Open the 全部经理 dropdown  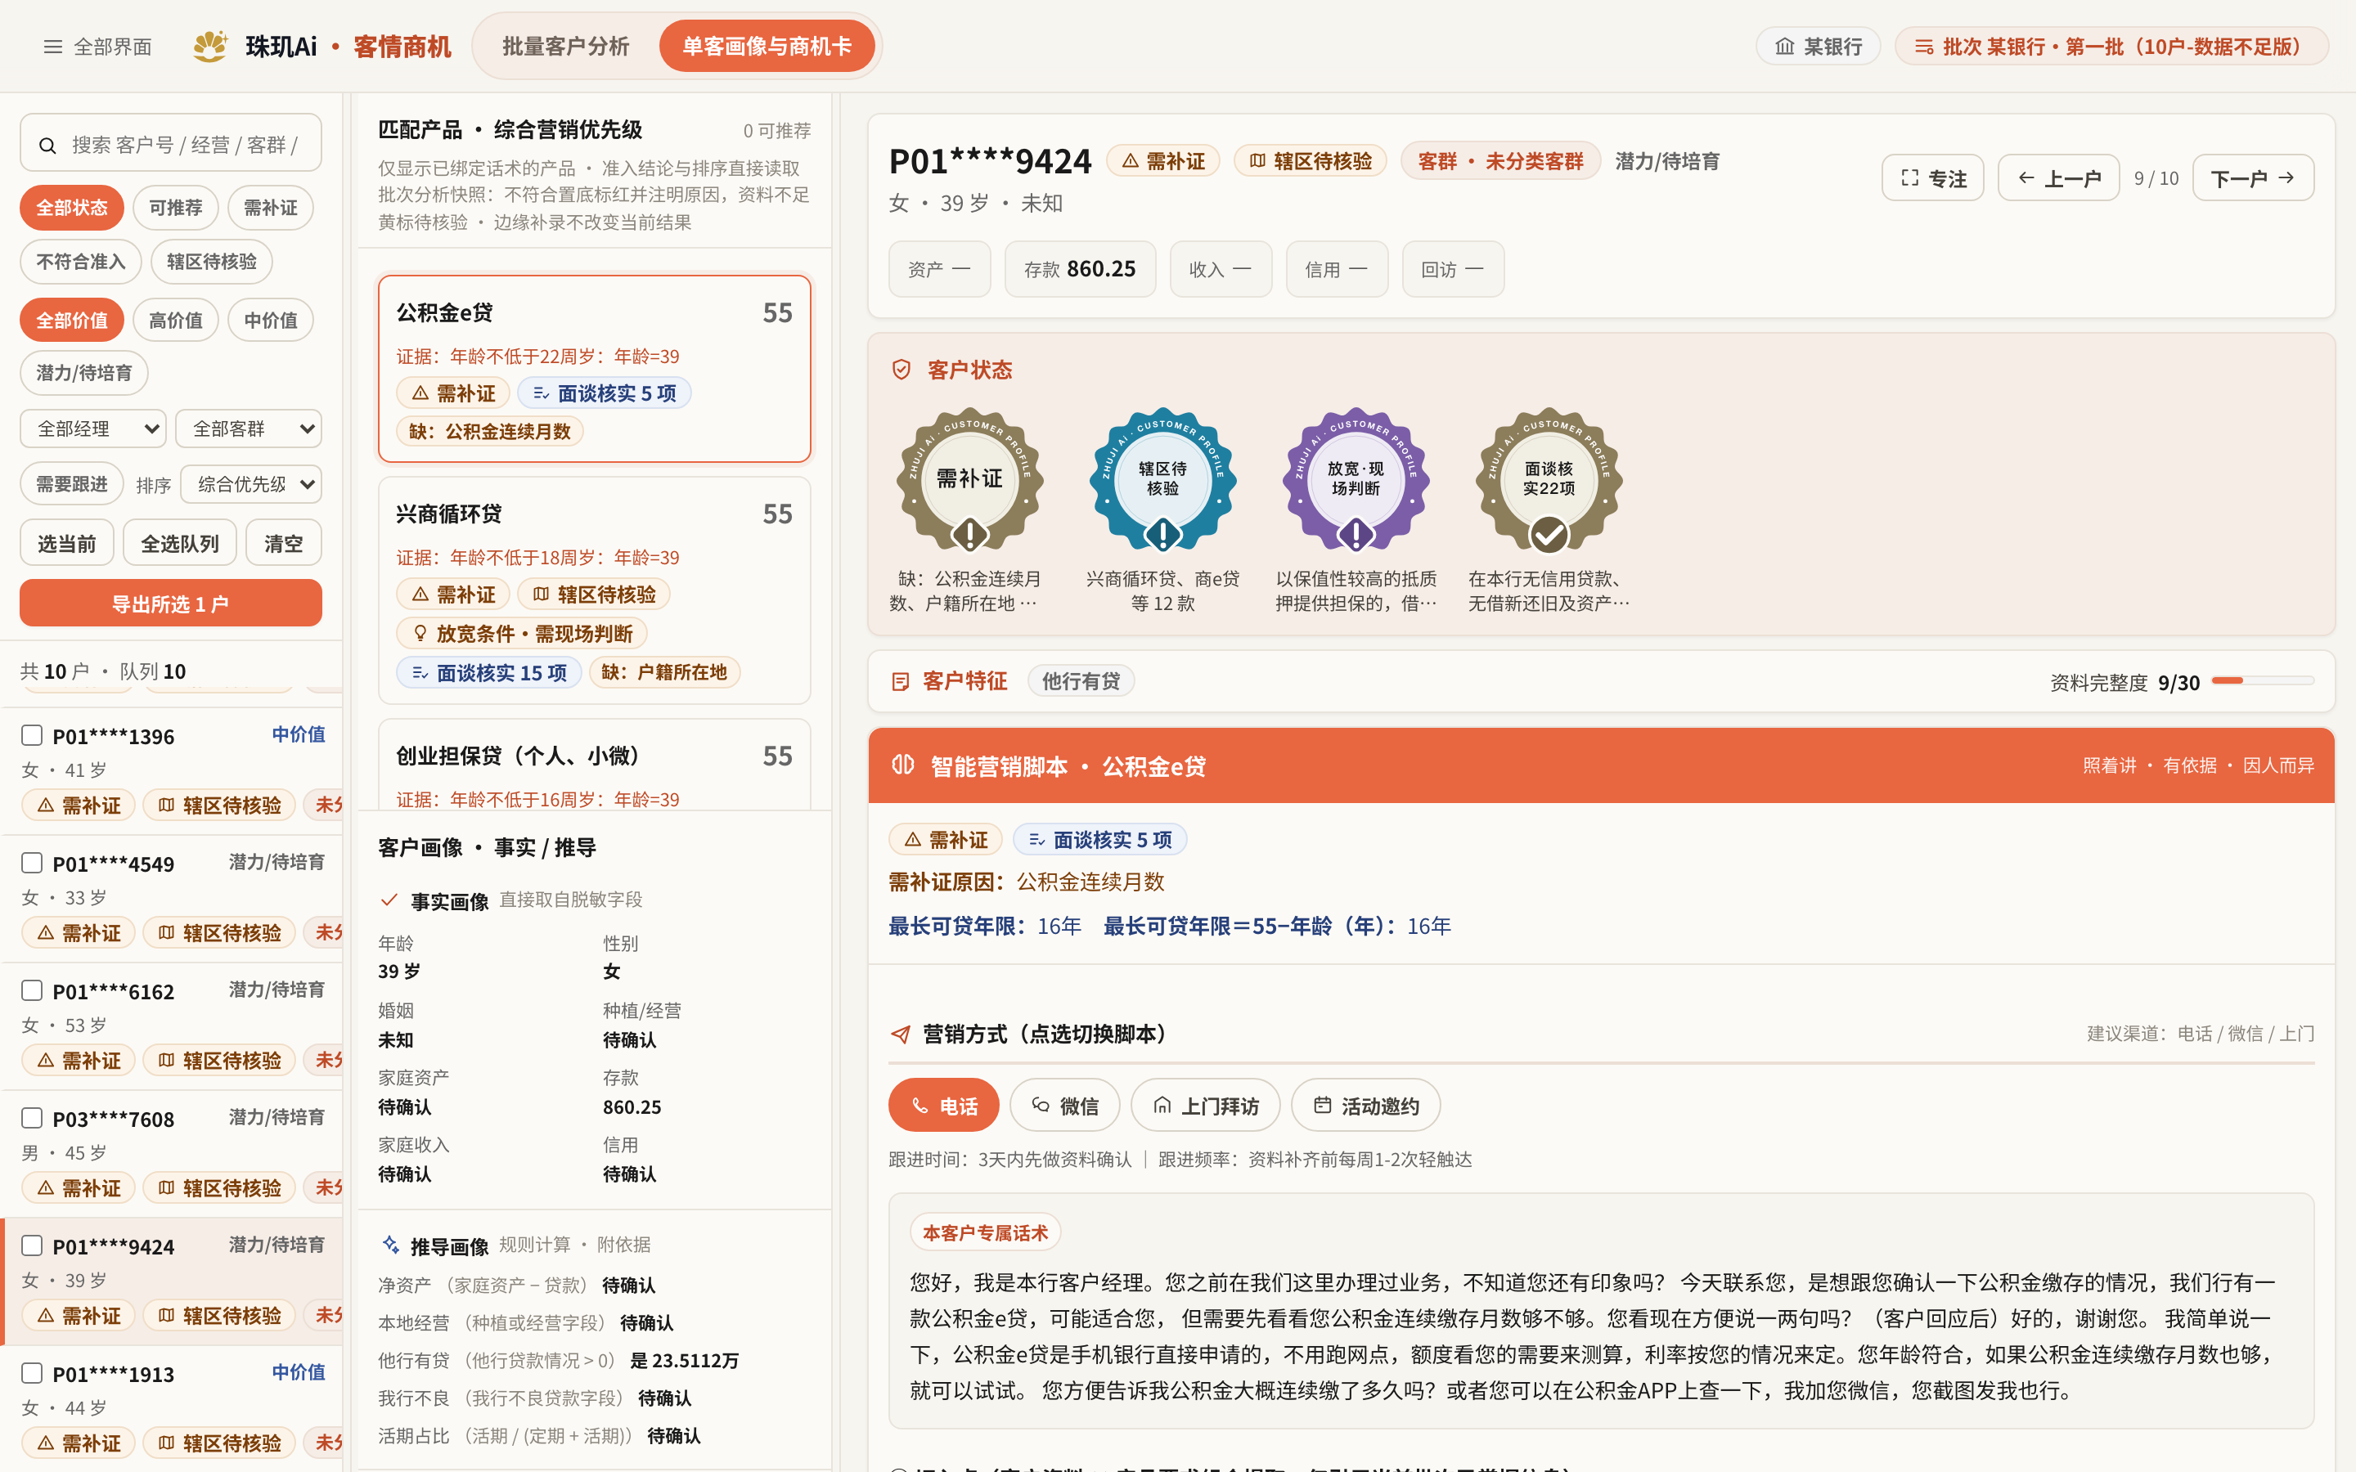tap(93, 429)
